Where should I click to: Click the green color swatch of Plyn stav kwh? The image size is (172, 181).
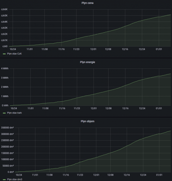pyautogui.click(x=4, y=113)
